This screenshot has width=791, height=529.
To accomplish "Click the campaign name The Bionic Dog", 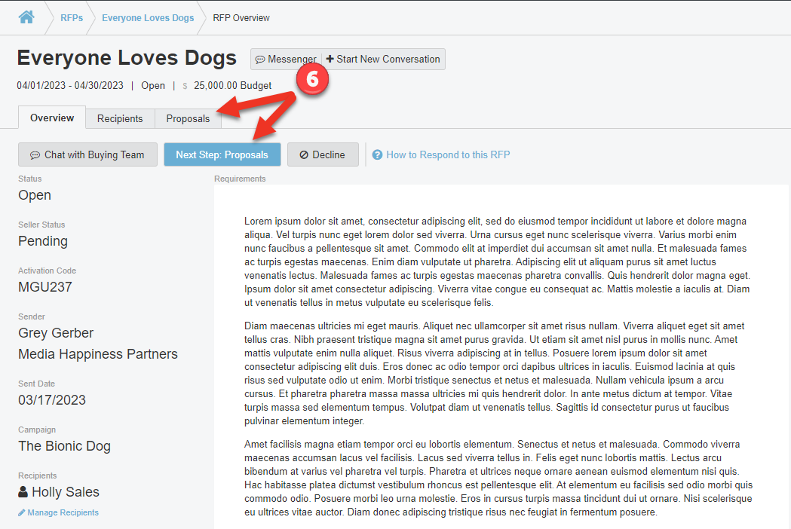I will point(64,446).
